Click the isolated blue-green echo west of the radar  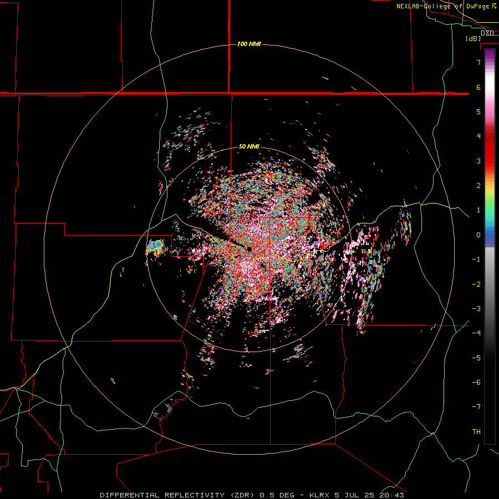click(x=156, y=247)
